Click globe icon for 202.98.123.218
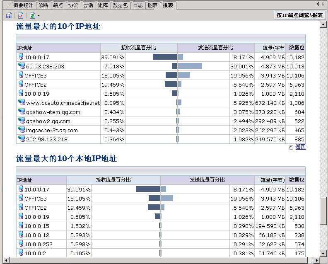 22,138
